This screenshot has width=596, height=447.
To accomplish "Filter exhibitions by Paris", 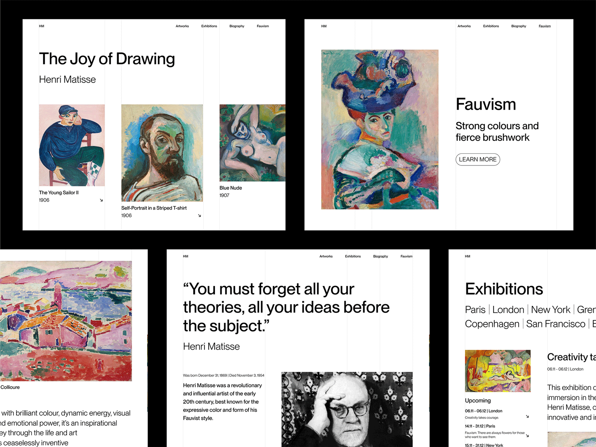I will pyautogui.click(x=475, y=310).
